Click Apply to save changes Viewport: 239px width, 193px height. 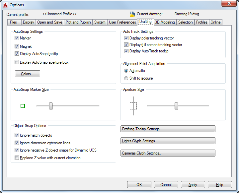point(193,185)
